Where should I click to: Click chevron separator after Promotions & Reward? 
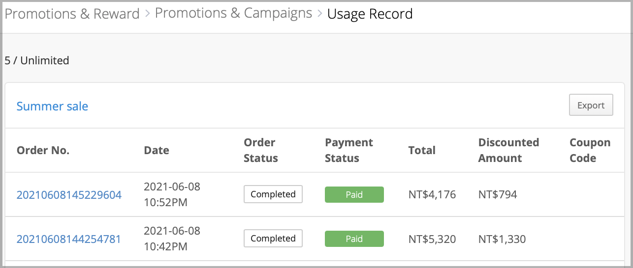pos(147,14)
